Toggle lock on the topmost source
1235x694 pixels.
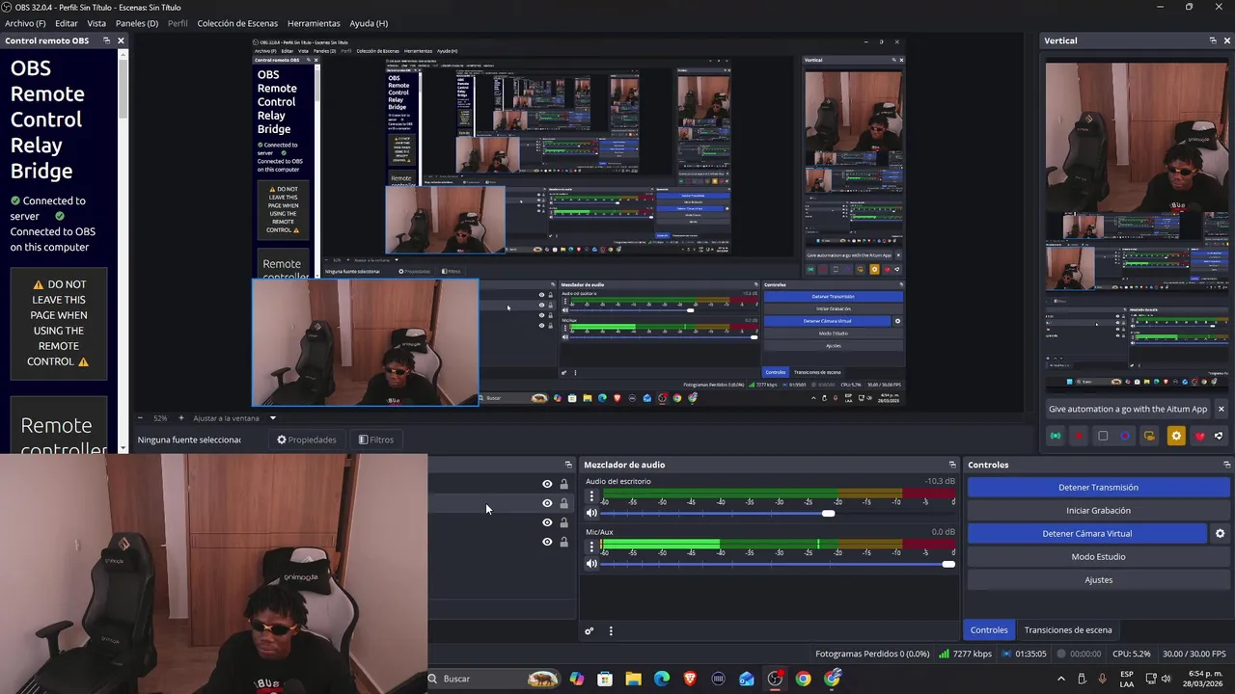[563, 484]
